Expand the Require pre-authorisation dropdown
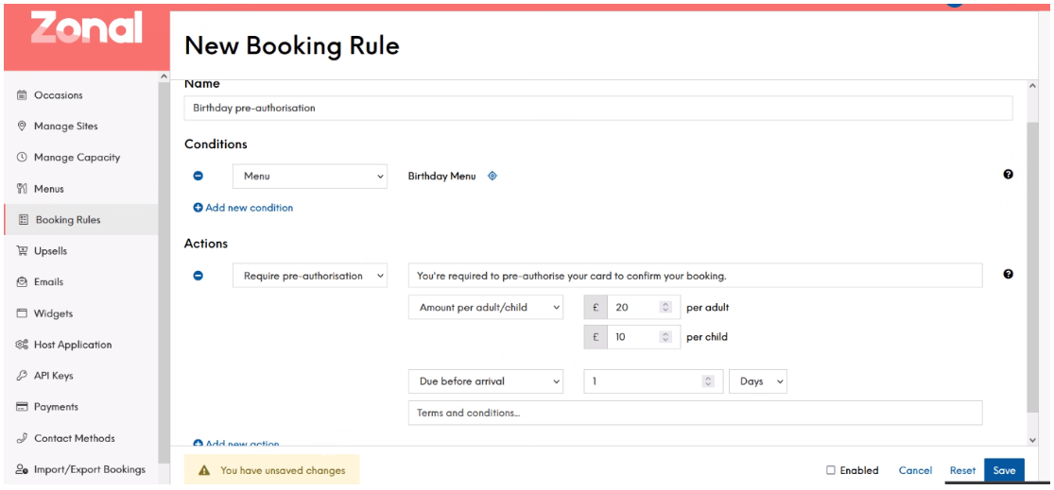Screen dimensions: 1054x490 coord(310,276)
